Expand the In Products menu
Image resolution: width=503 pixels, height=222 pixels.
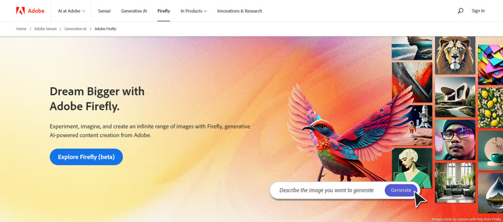click(x=194, y=11)
